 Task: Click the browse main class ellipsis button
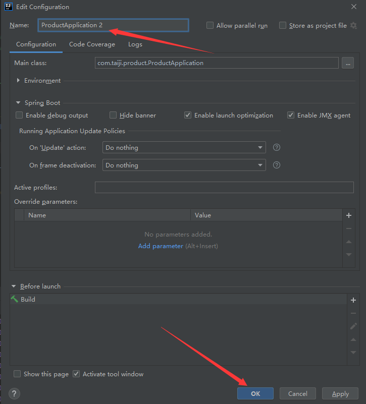pos(347,63)
